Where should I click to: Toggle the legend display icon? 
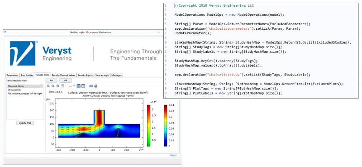[83, 86]
